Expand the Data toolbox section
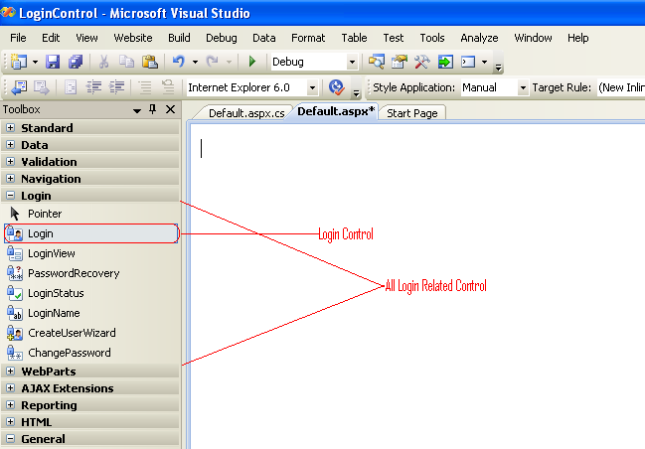 [x=11, y=145]
